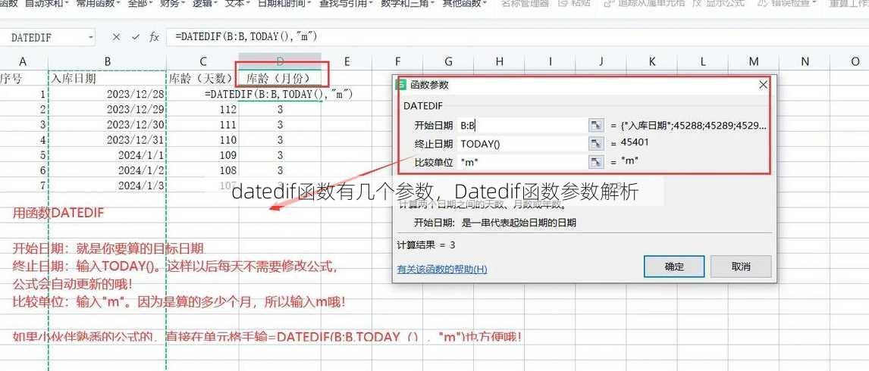The image size is (869, 371).
Task: Click the 库龄（月份） header cell
Action: [x=281, y=78]
